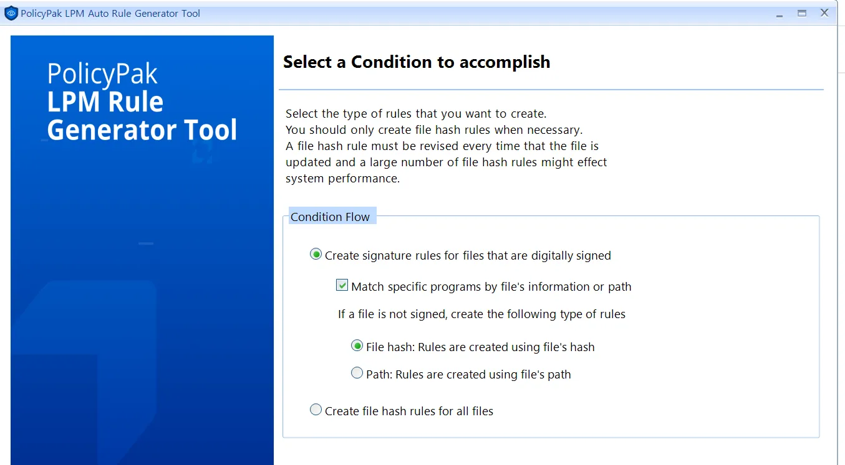Click the title bar text 'PolicyPak LPM Auto Rule Generator Tool'
This screenshot has width=845, height=465.
coord(109,13)
